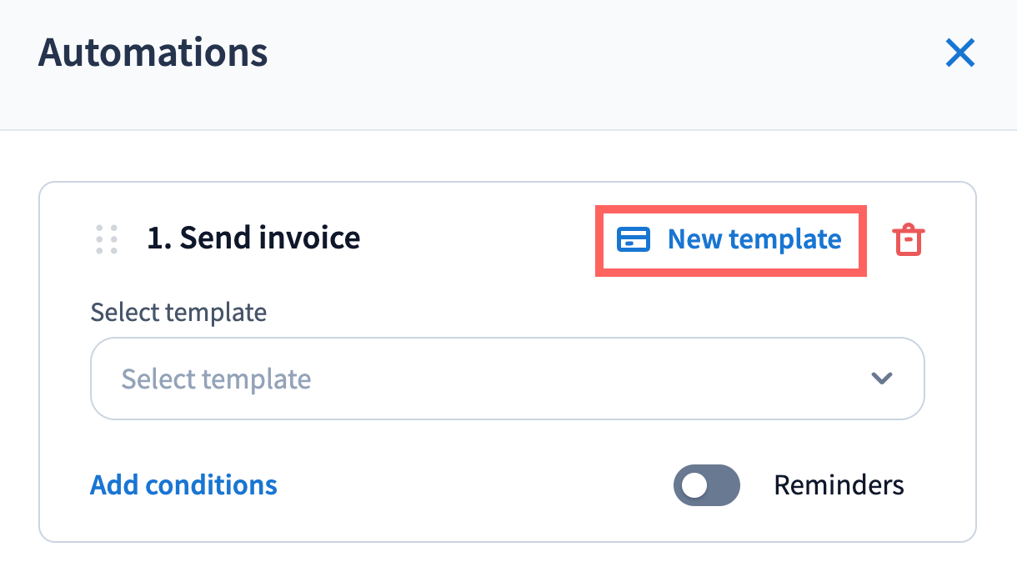Click the "New template" text label
Viewport: 1017px width, 567px height.
754,240
